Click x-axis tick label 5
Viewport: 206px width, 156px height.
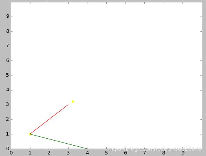point(106,153)
